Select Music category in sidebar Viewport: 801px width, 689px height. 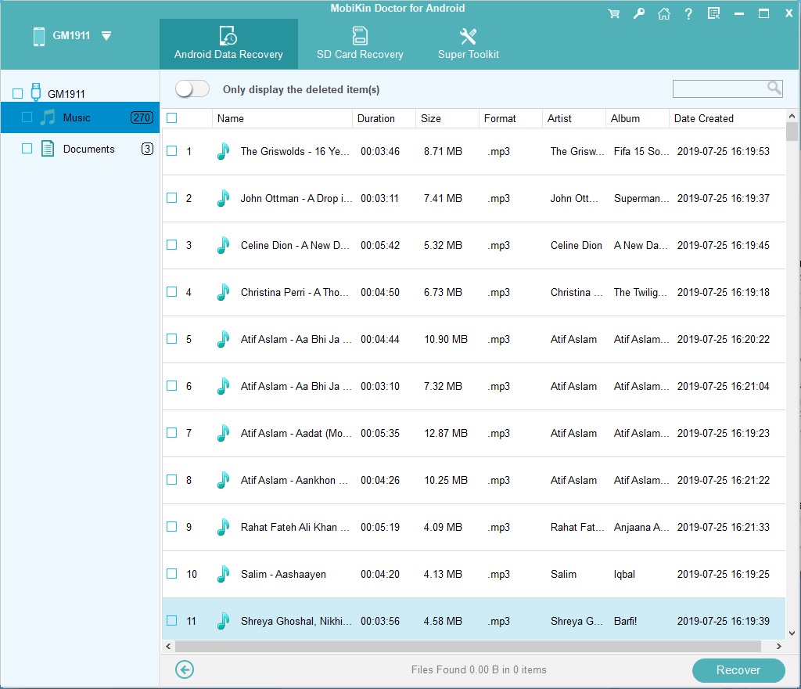[81, 117]
